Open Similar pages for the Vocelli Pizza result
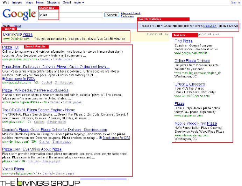The height and width of the screenshot is (186, 242). click(65, 173)
